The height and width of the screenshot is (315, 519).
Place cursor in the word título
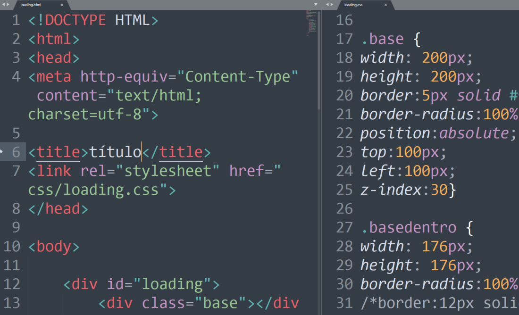click(116, 152)
